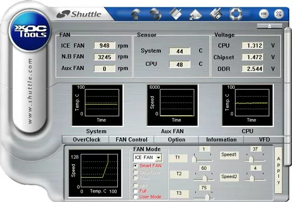Click the Aux FAN speed graph
The width and height of the screenshot is (292, 202).
[x=173, y=105]
